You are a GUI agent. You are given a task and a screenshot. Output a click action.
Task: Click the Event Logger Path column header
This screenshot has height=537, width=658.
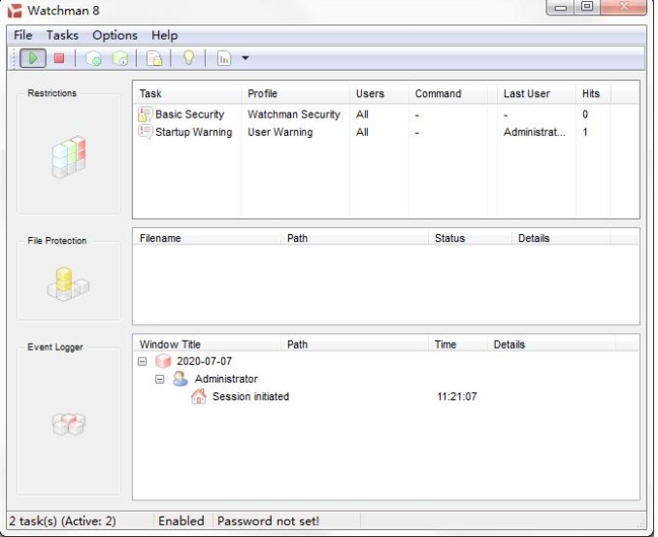tap(354, 345)
